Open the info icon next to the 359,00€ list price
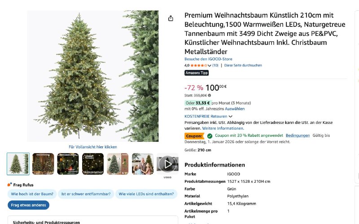The image size is (359, 224). (x=209, y=95)
